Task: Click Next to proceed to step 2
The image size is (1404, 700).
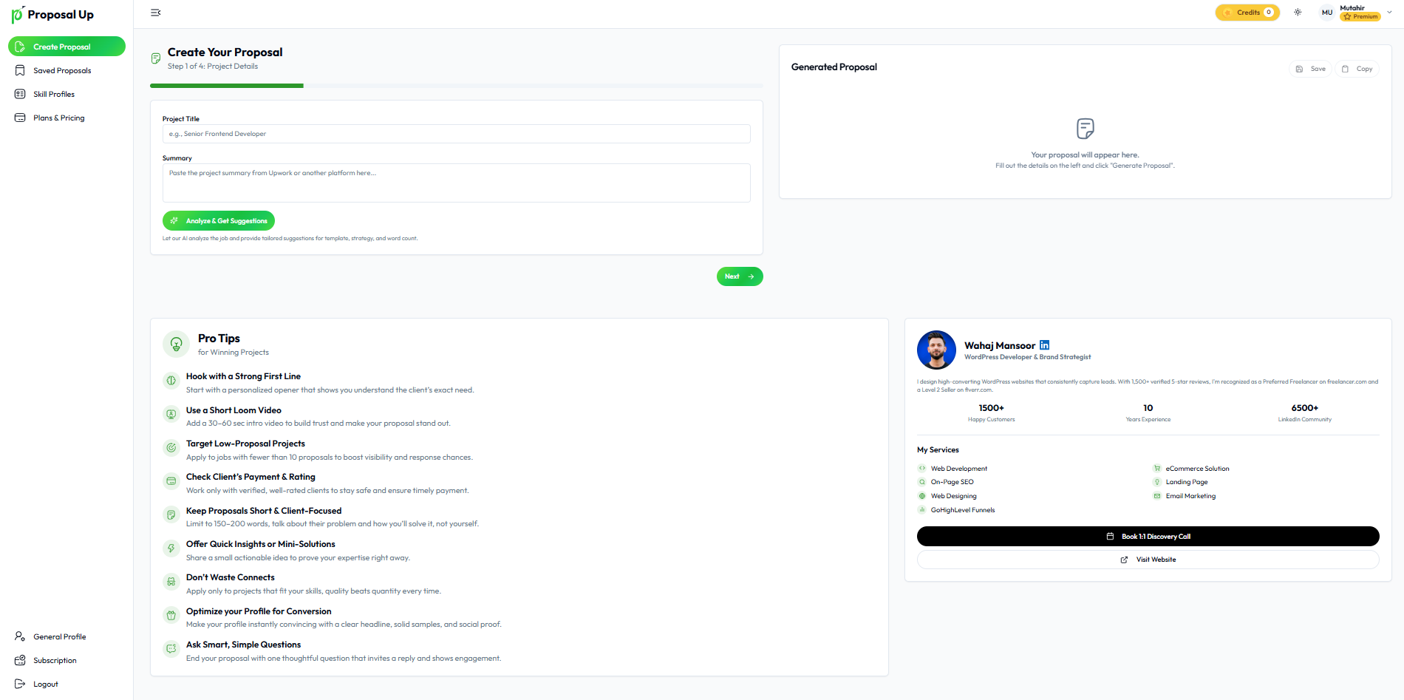Action: (x=739, y=276)
